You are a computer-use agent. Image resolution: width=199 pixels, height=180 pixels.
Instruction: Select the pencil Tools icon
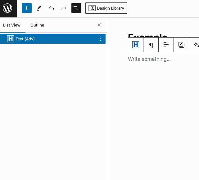[39, 8]
